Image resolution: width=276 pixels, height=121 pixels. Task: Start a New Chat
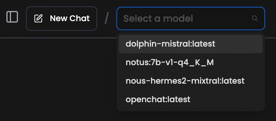[61, 19]
